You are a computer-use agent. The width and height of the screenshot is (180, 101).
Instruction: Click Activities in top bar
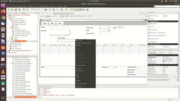tap(4, 1)
